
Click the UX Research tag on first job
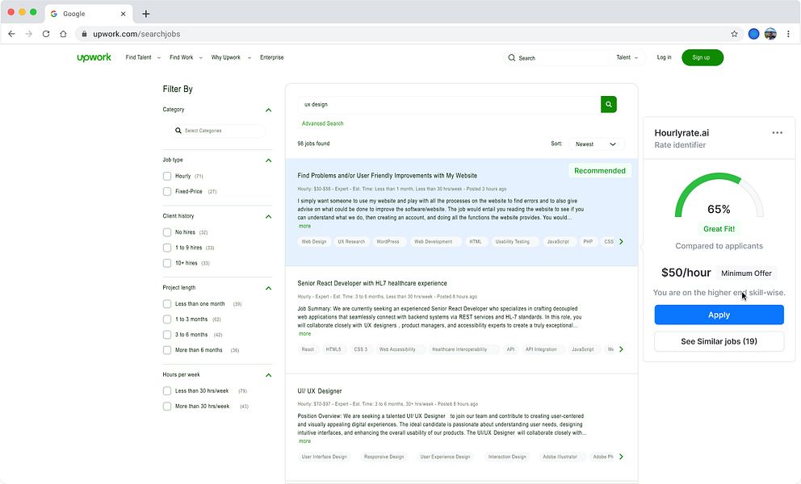point(351,241)
